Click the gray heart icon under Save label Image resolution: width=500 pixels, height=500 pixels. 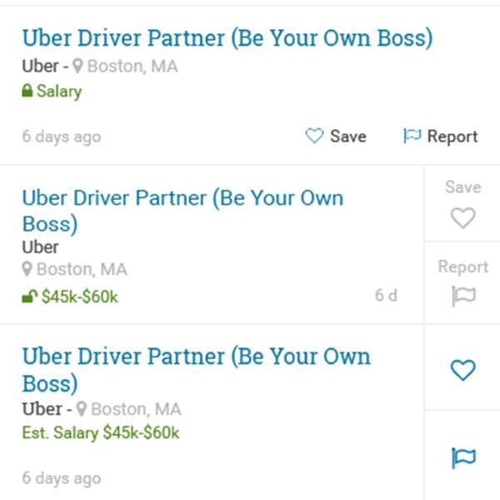(x=463, y=217)
